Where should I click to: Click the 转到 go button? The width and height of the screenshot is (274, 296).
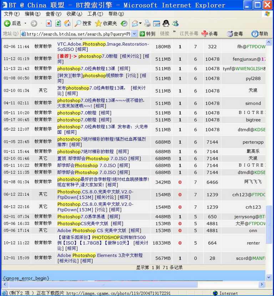pyautogui.click(x=147, y=34)
